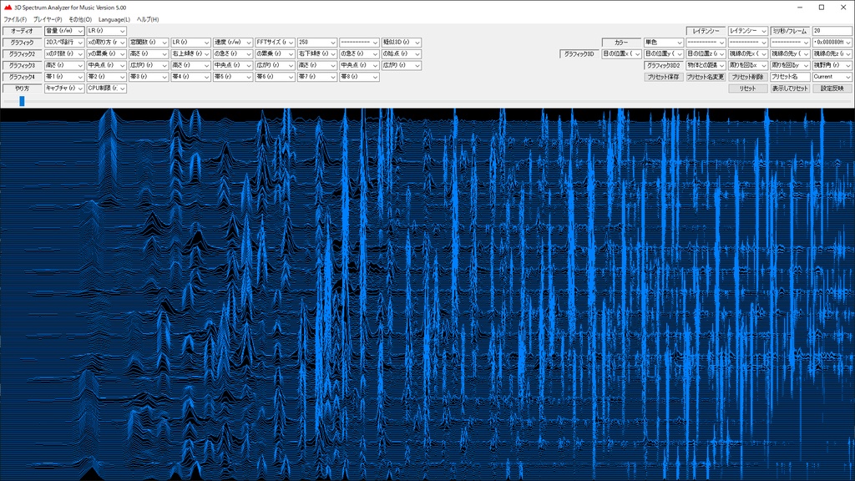
Task: Open the 物体との距離 dropdown
Action: [x=706, y=65]
